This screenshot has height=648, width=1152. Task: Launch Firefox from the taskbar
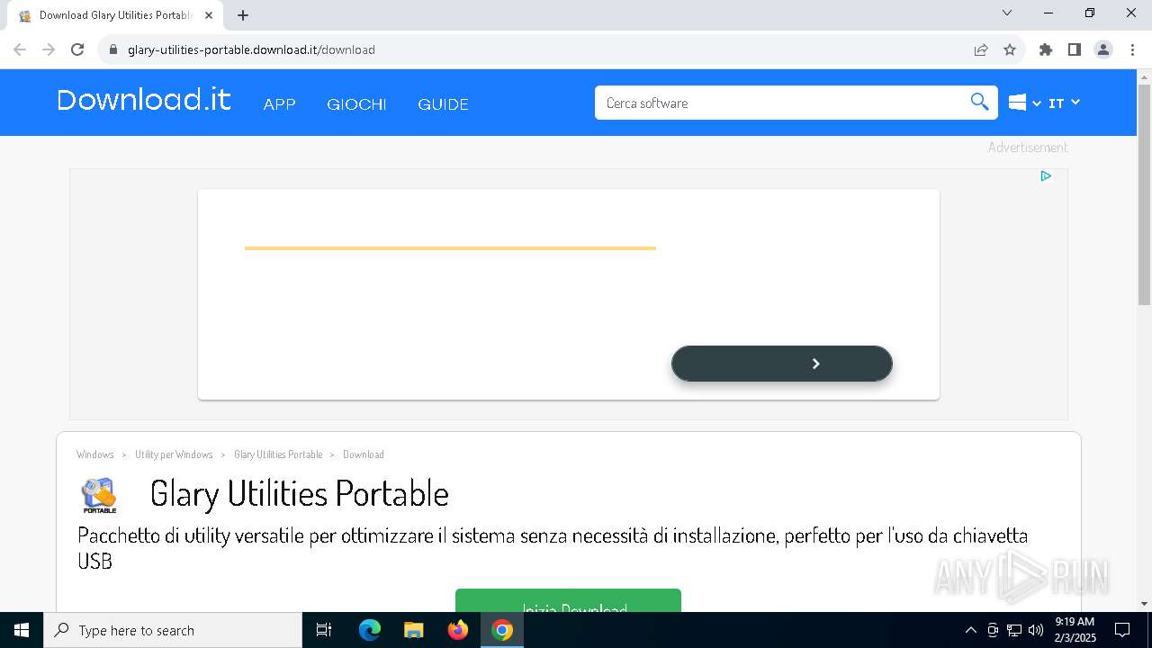(458, 630)
